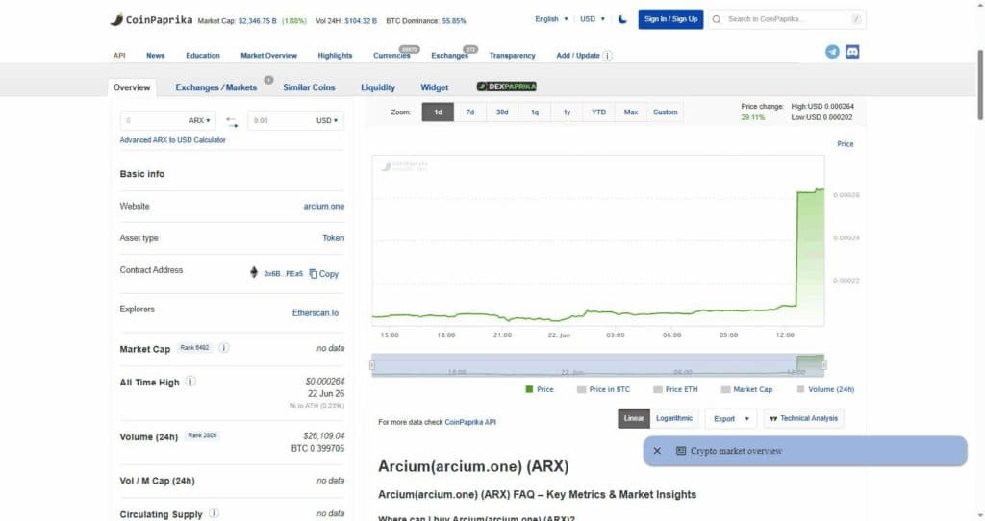Open the Similar Coins tab
The height and width of the screenshot is (521, 985).
point(309,87)
